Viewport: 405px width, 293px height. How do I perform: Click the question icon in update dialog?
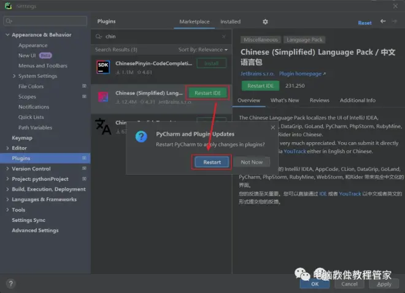(141, 137)
